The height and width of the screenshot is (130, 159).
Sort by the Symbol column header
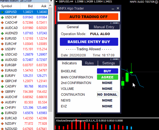tap(10, 6)
